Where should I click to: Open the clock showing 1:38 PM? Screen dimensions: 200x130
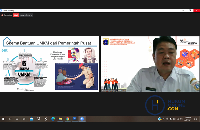coord(188,119)
